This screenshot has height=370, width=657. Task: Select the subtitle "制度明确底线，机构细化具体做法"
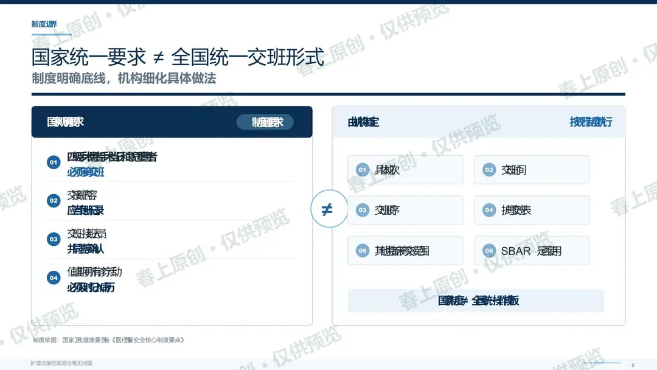pos(124,79)
